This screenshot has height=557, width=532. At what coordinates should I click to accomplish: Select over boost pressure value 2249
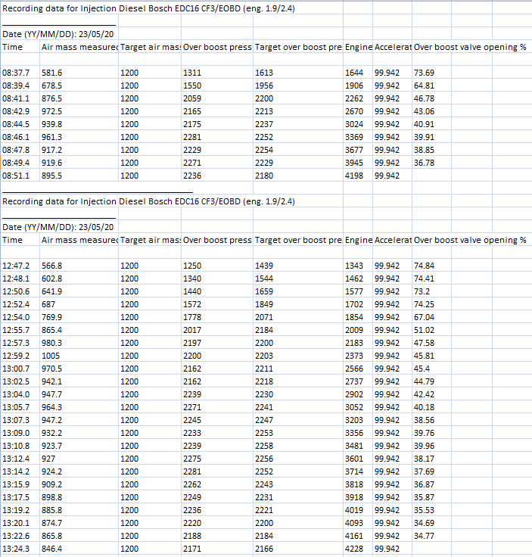tap(192, 497)
